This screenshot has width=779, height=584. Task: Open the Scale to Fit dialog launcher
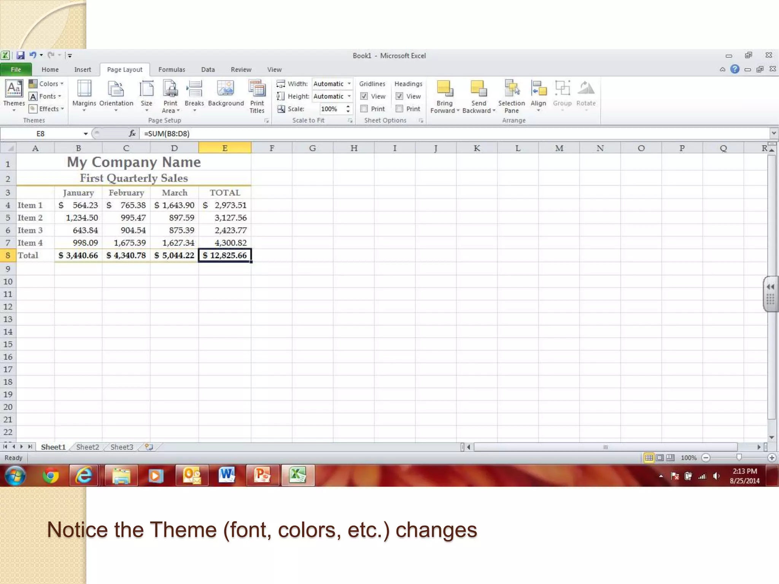click(350, 121)
